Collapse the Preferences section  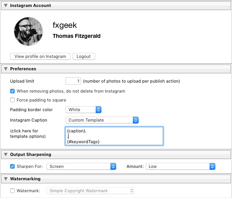pos(6,69)
